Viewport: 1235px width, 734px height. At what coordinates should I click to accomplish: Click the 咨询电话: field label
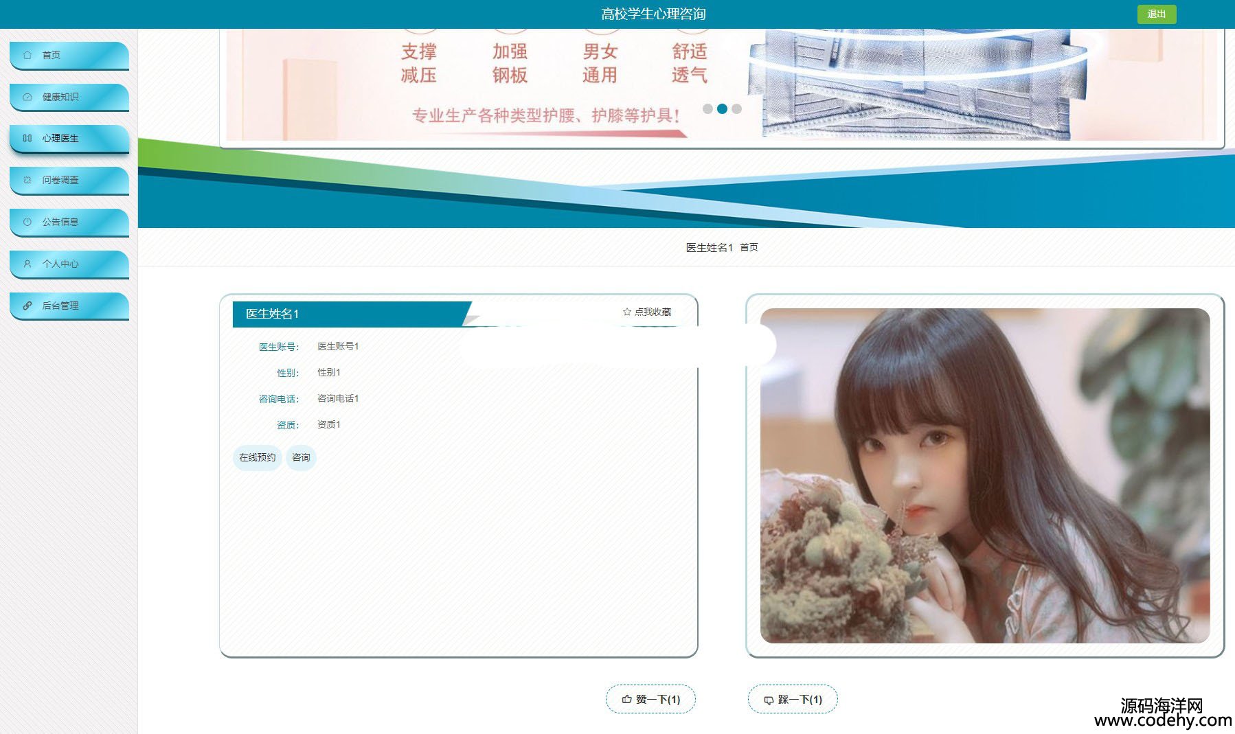coord(279,399)
